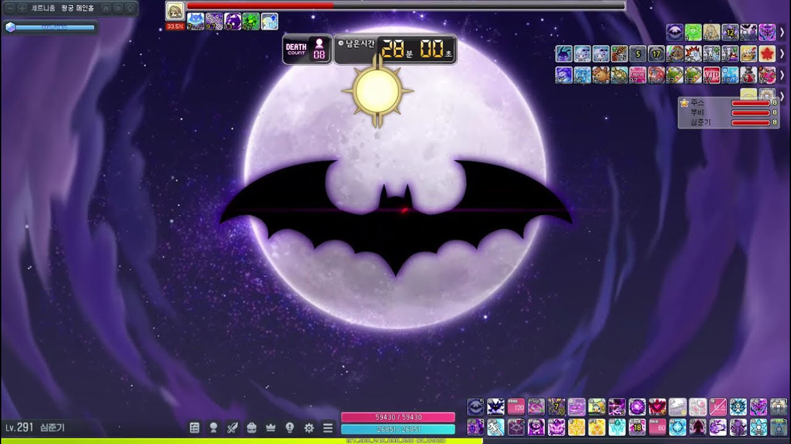The image size is (791, 444).
Task: Shrink the minimap with the minus button
Action: (x=10, y=9)
